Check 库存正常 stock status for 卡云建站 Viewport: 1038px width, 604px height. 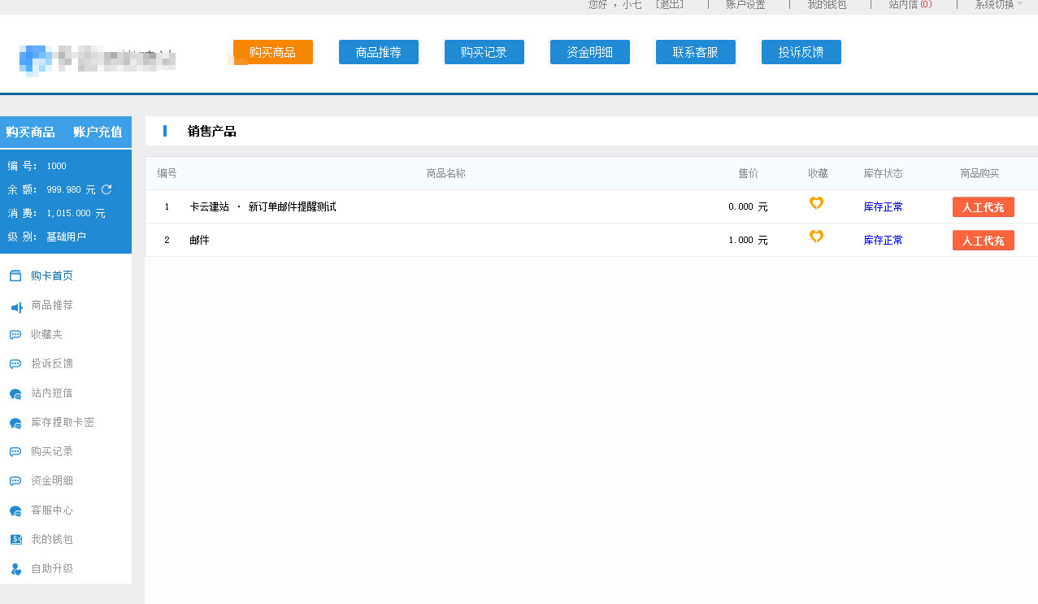(x=883, y=206)
